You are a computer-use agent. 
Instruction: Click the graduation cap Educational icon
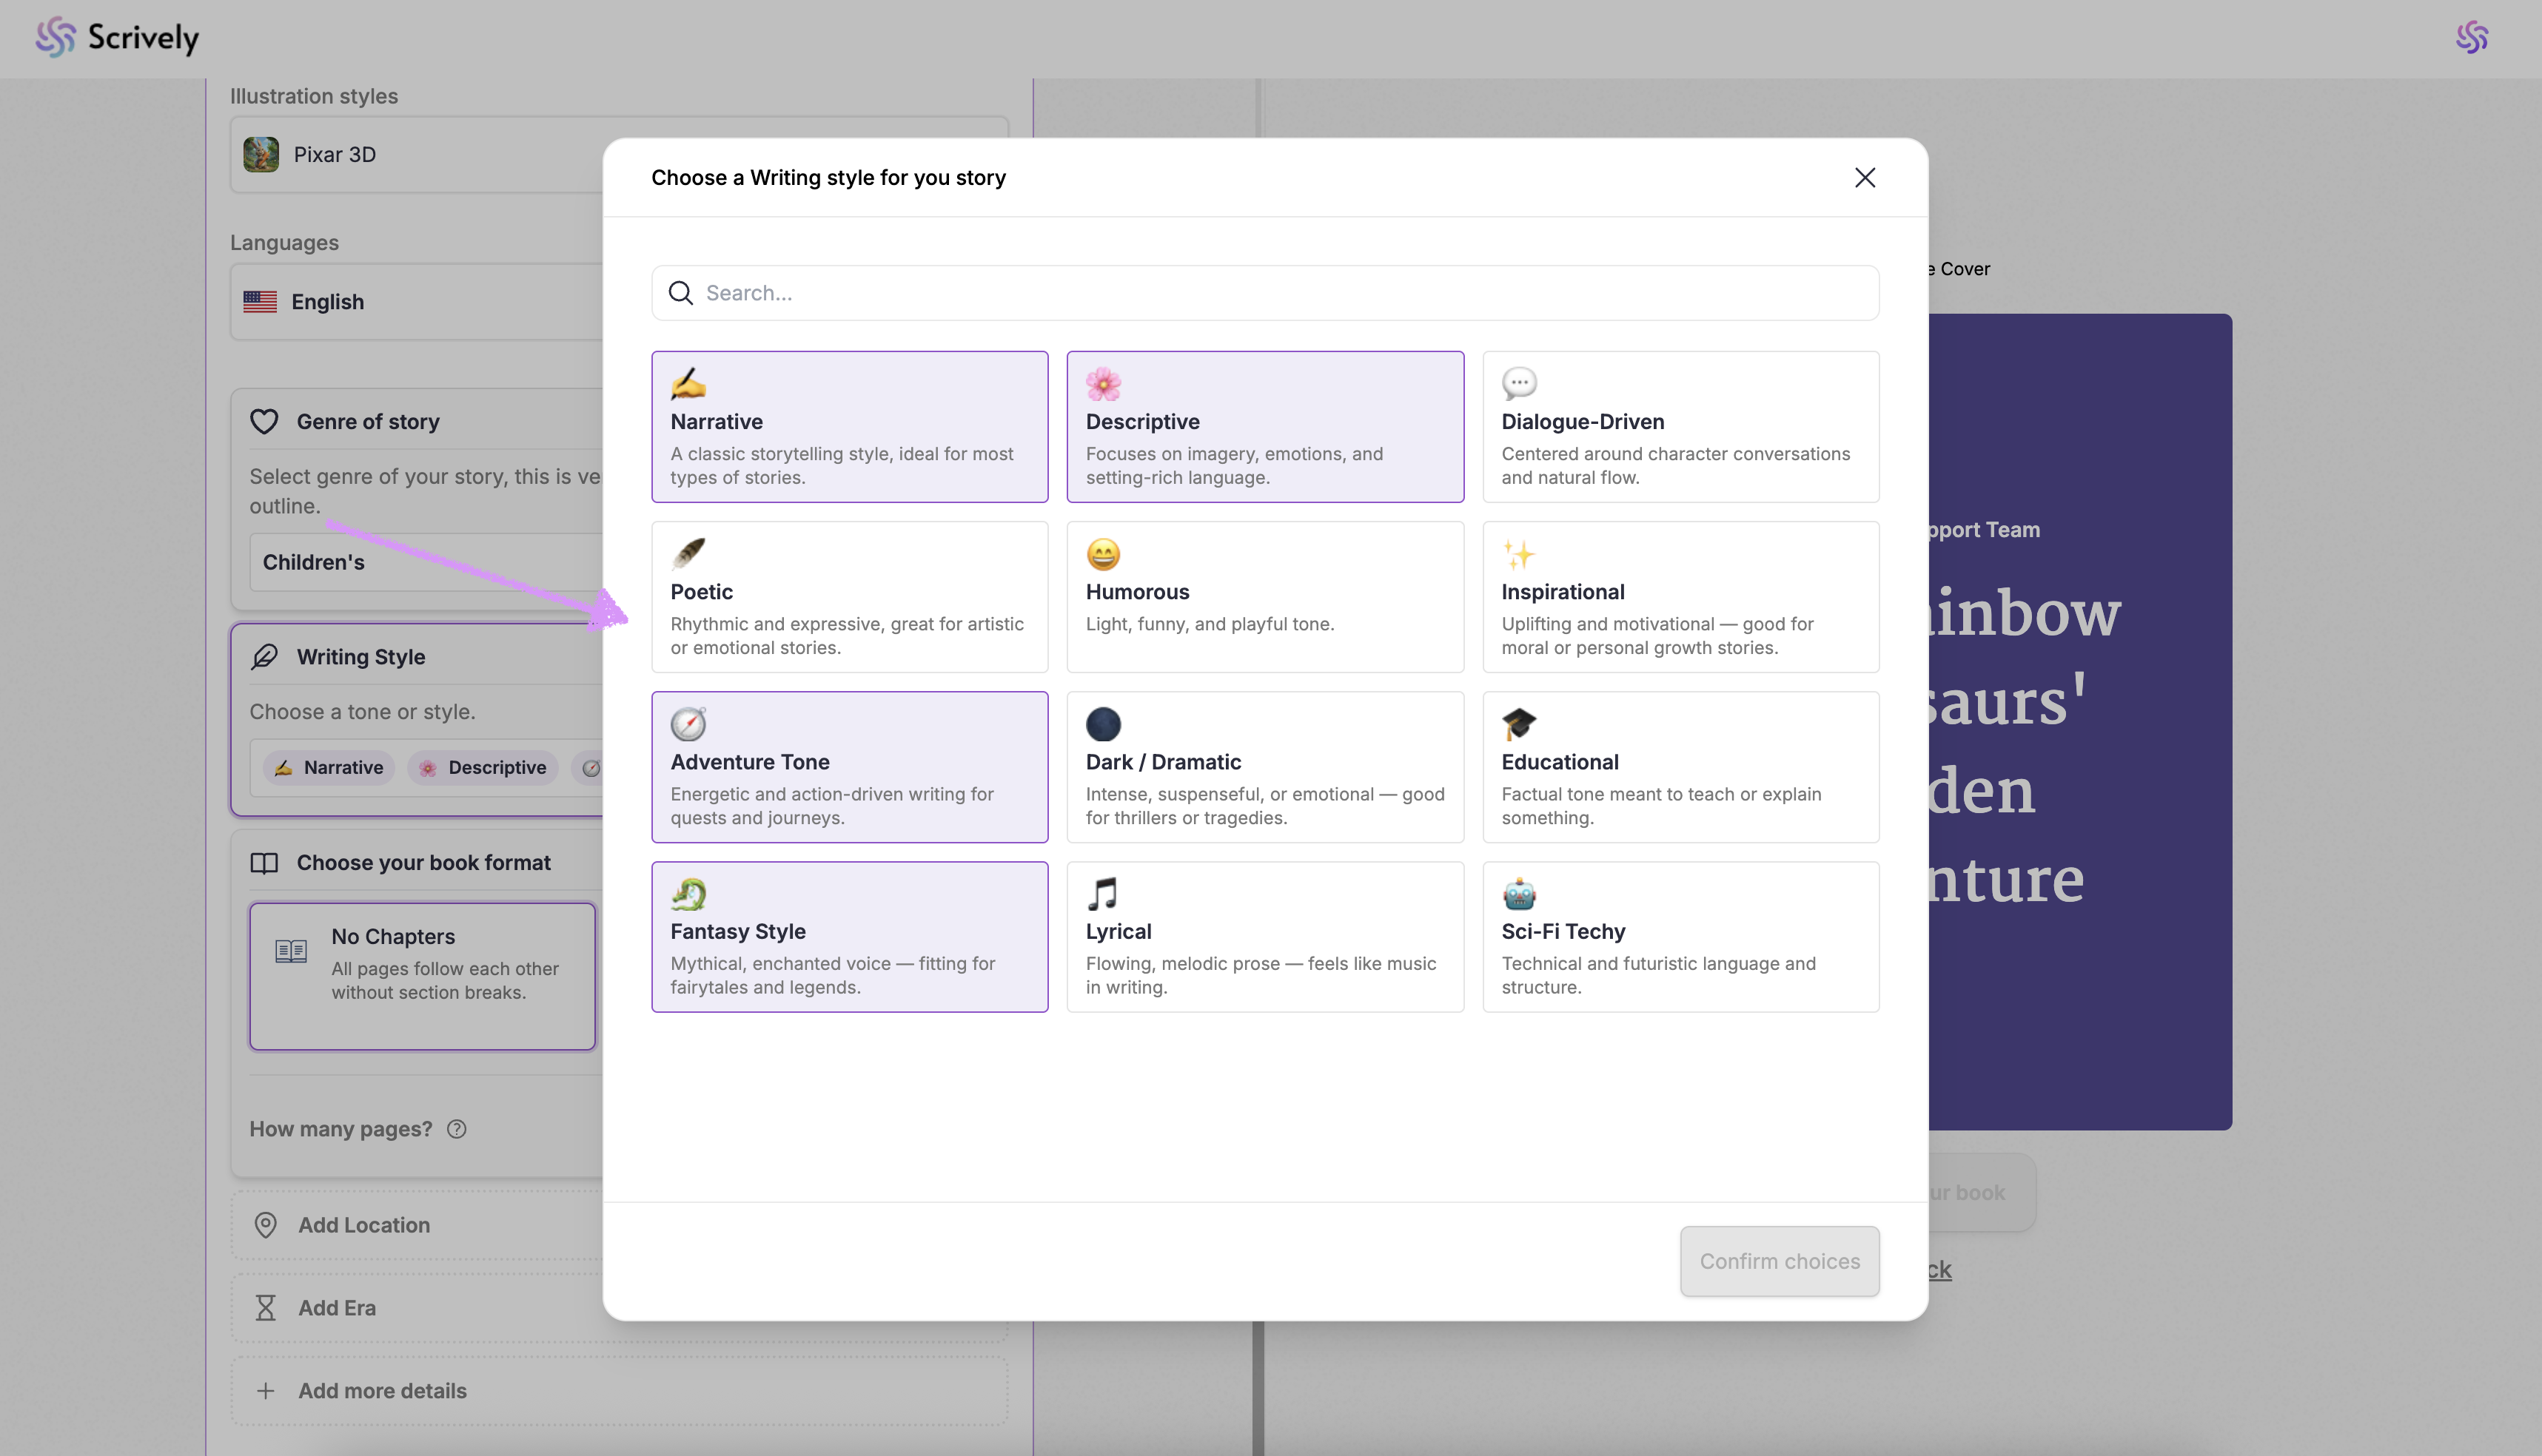tap(1518, 724)
